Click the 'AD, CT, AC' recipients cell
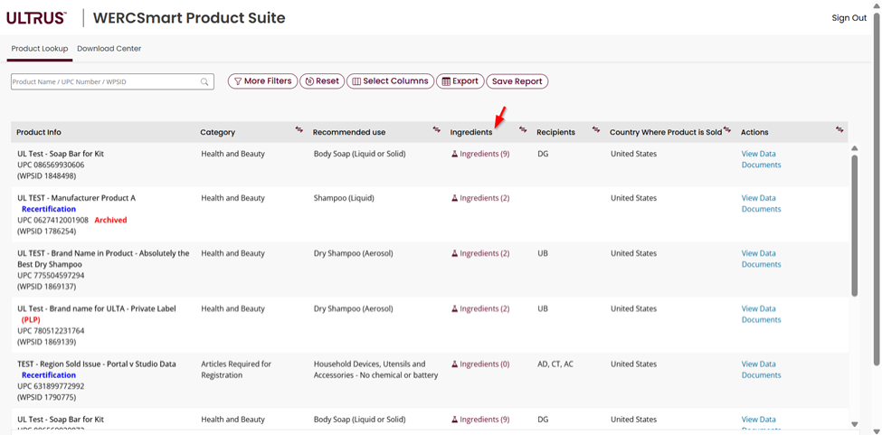 click(555, 364)
